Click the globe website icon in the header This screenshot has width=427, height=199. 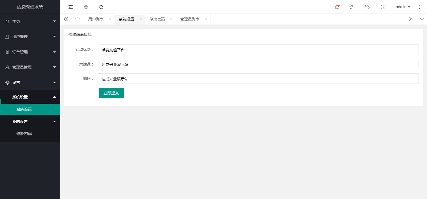tap(86, 7)
